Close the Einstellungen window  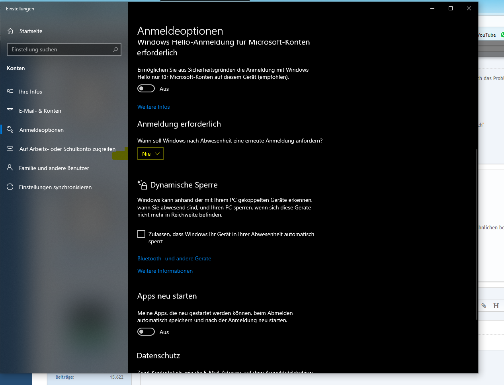(x=469, y=8)
